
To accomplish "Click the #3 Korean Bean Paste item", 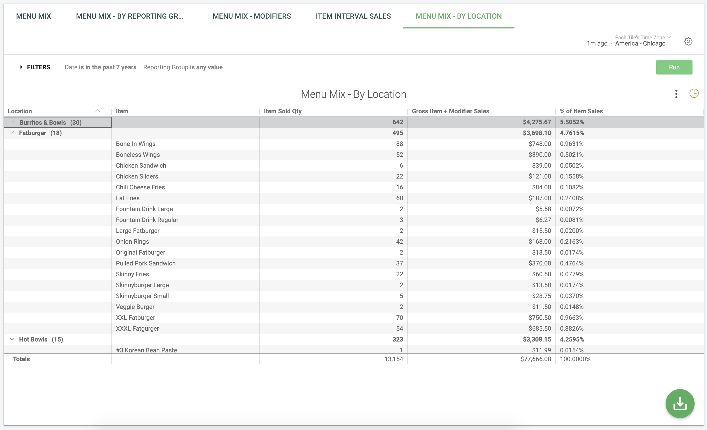I will (x=146, y=350).
